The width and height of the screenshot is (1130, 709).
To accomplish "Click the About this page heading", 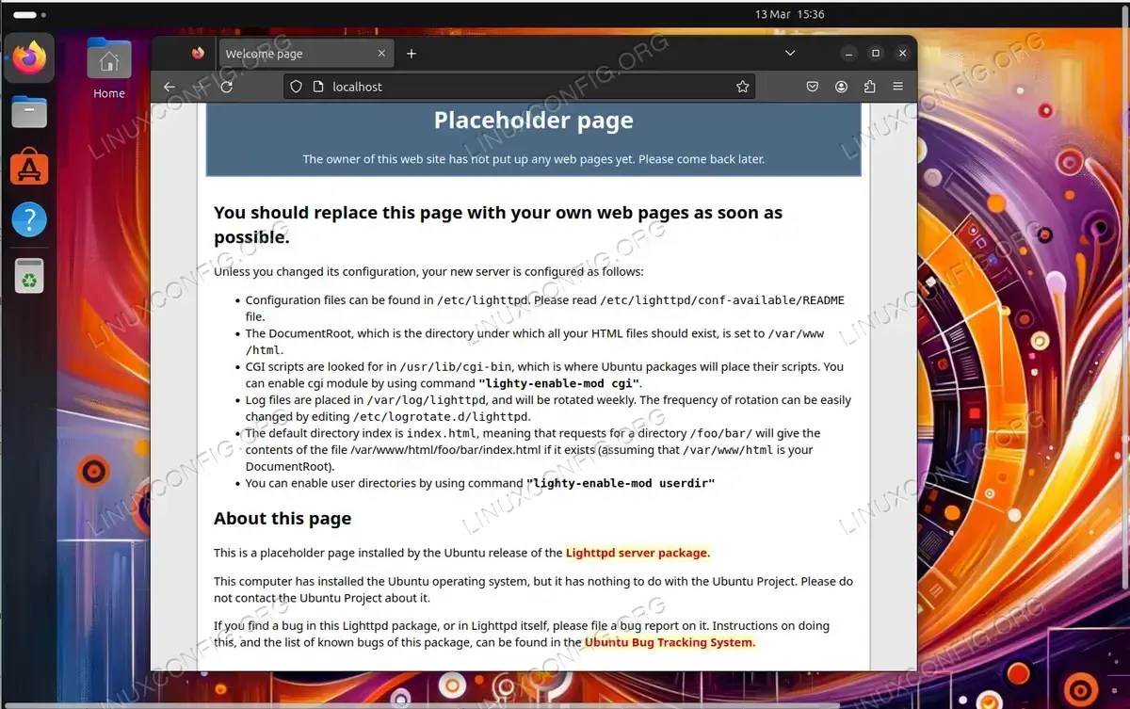I will point(282,519).
